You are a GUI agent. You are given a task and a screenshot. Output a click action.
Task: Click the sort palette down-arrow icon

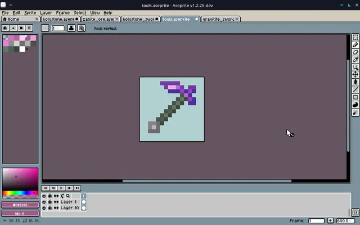pos(13,28)
